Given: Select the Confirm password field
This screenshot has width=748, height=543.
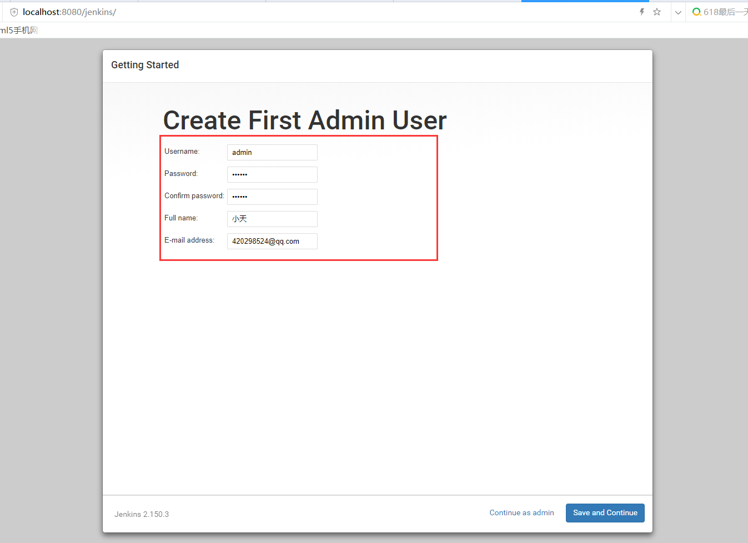Looking at the screenshot, I should pos(272,197).
